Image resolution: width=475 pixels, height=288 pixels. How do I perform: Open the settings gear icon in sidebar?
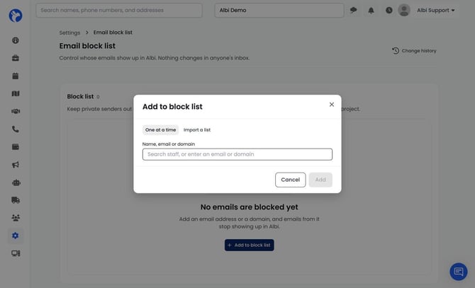pyautogui.click(x=16, y=236)
